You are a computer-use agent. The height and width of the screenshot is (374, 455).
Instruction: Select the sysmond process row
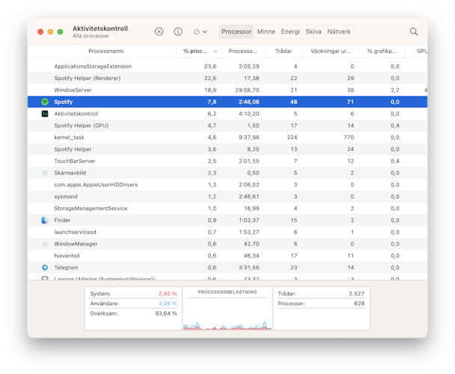point(227,197)
